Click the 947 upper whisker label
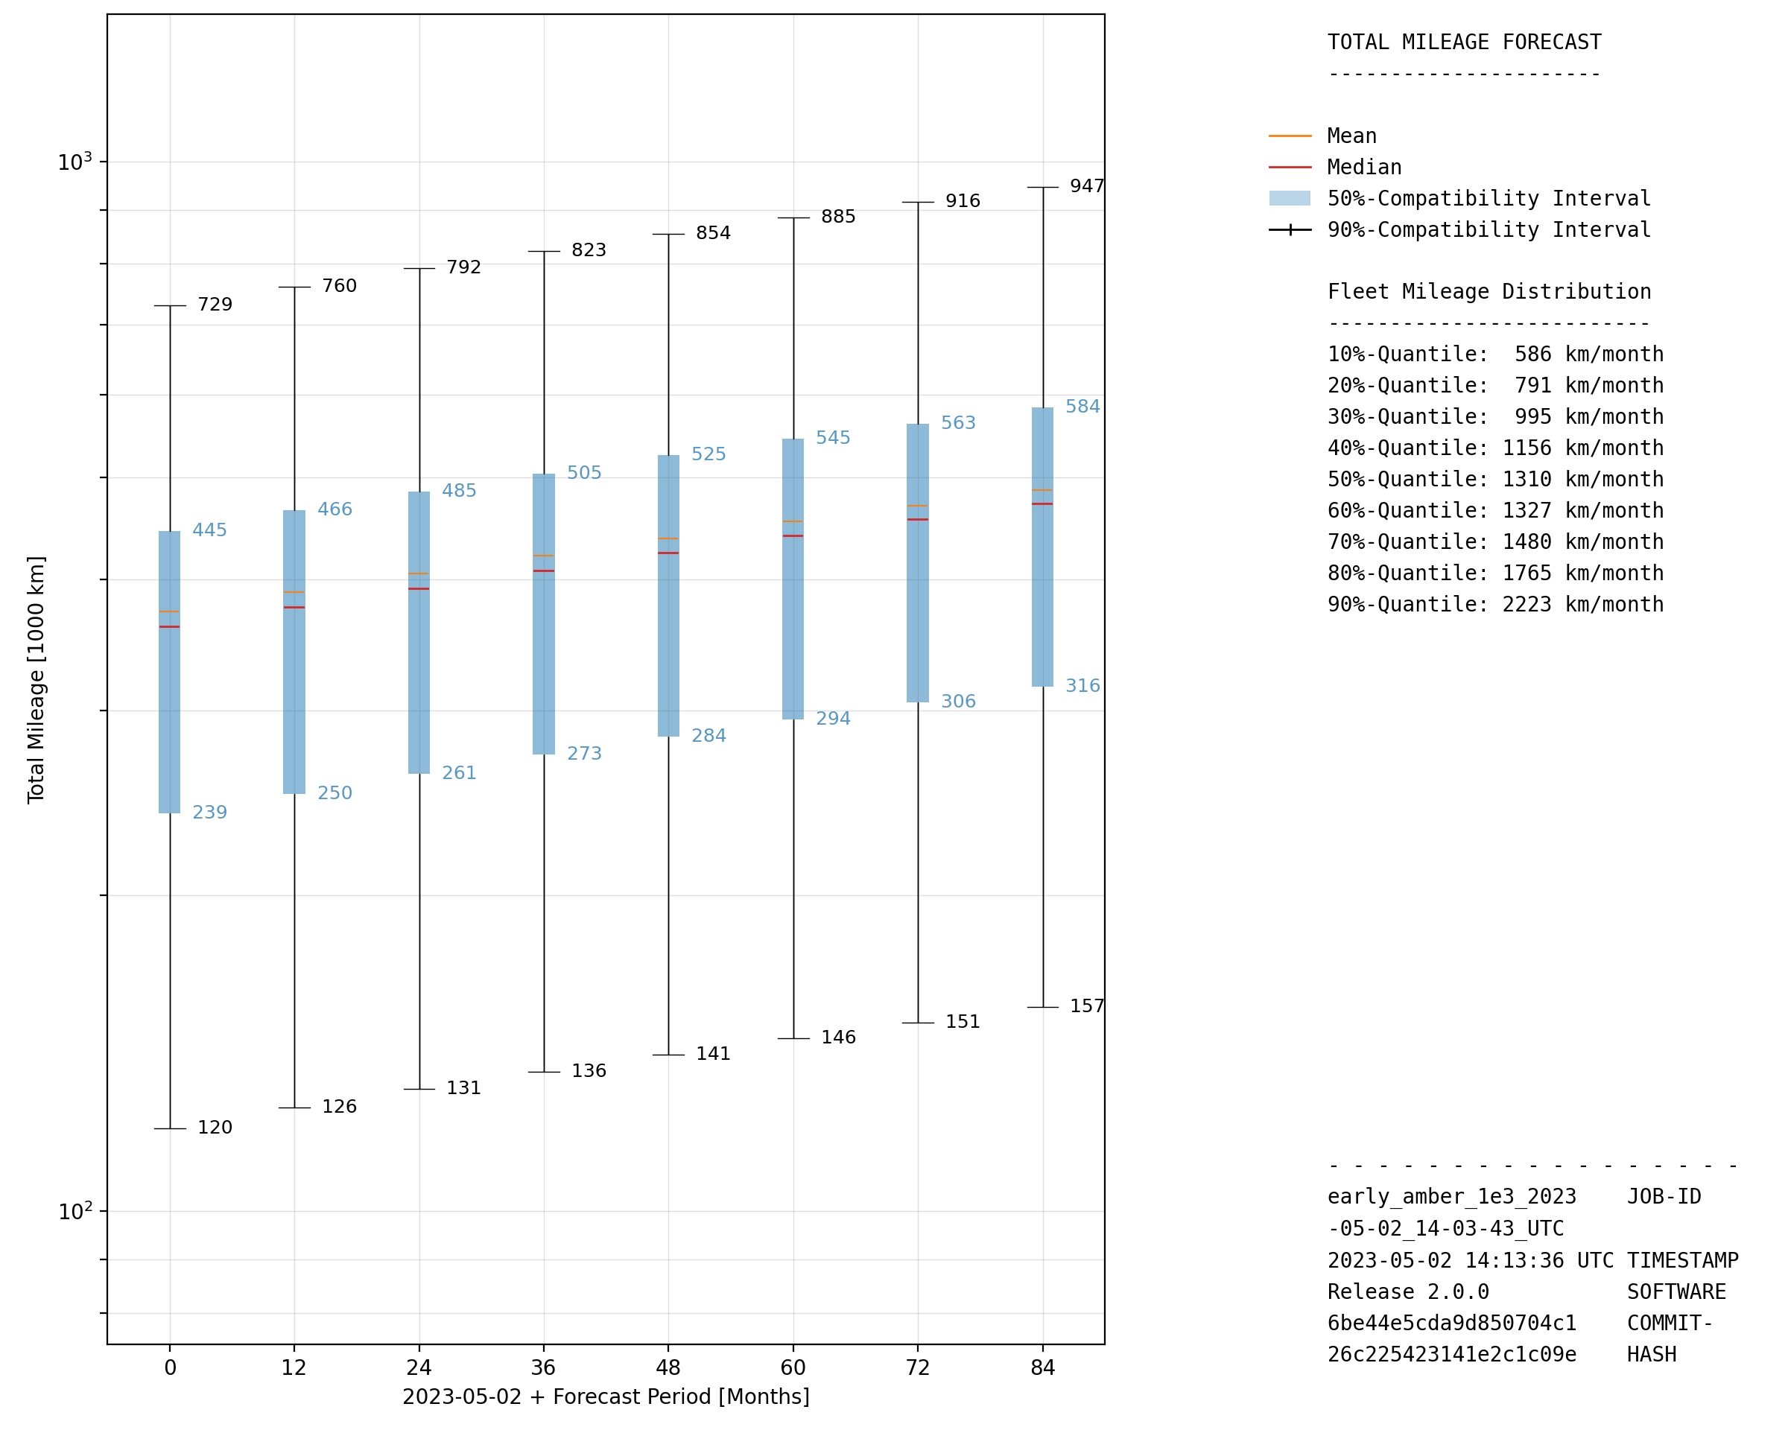The height and width of the screenshot is (1430, 1788). (1085, 185)
